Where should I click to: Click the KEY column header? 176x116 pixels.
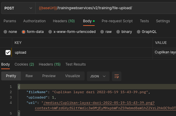18,43
